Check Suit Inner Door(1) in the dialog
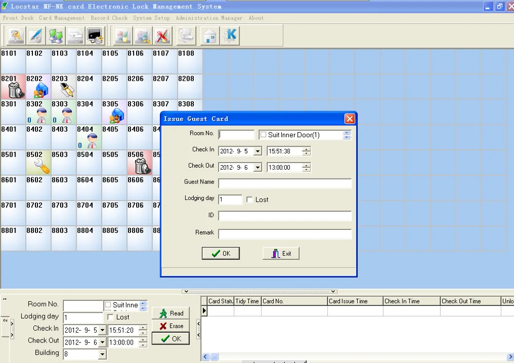The height and width of the screenshot is (363, 514). 264,135
